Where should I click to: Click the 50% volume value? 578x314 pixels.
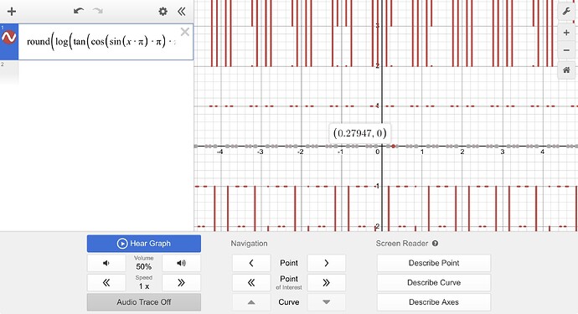point(144,266)
